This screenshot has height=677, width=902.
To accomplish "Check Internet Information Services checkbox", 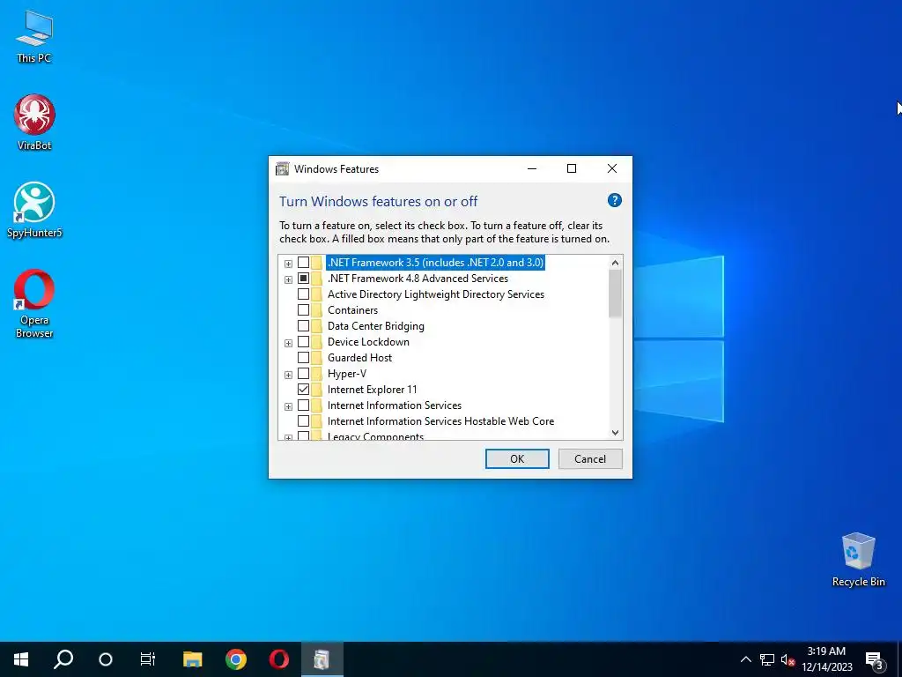I will pos(303,405).
